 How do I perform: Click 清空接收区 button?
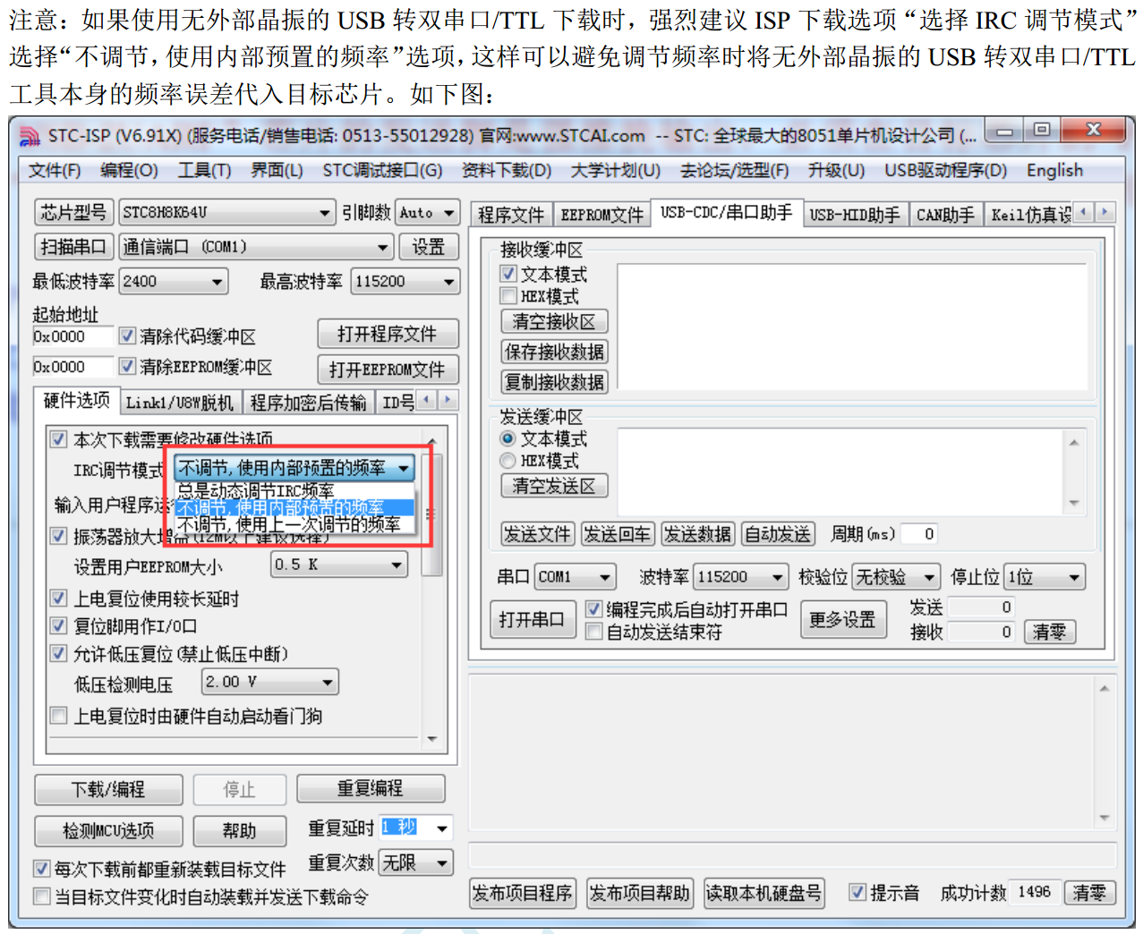554,322
